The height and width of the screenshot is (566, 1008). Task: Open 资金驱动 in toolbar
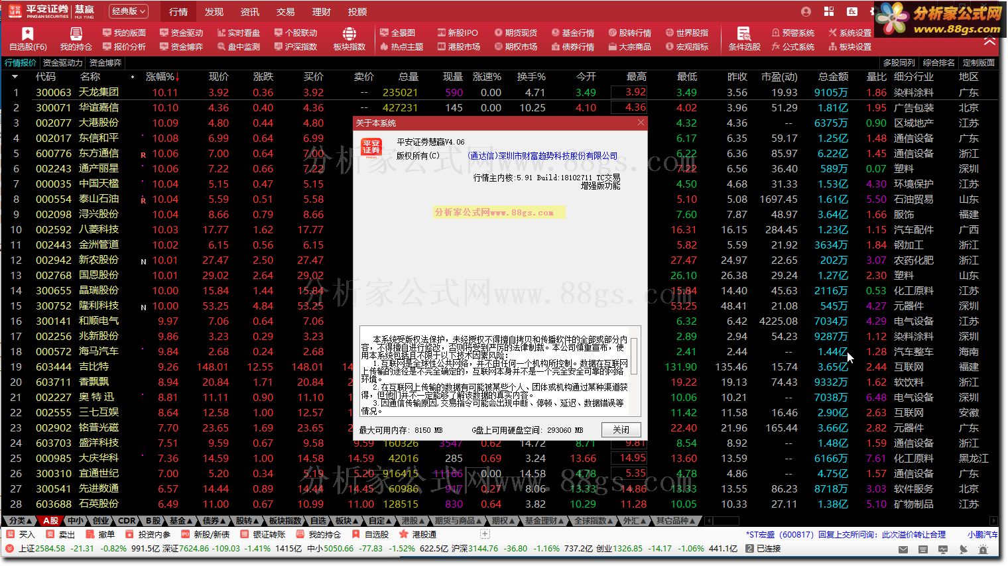[x=181, y=32]
